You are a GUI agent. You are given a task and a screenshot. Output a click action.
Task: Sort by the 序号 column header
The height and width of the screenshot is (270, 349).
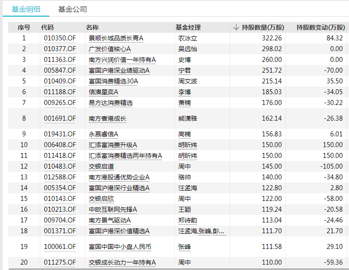coord(24,27)
